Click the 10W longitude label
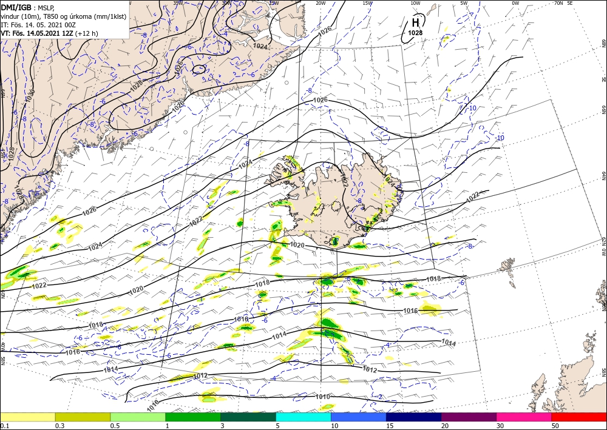This screenshot has width=607, height=430. pyautogui.click(x=415, y=3)
